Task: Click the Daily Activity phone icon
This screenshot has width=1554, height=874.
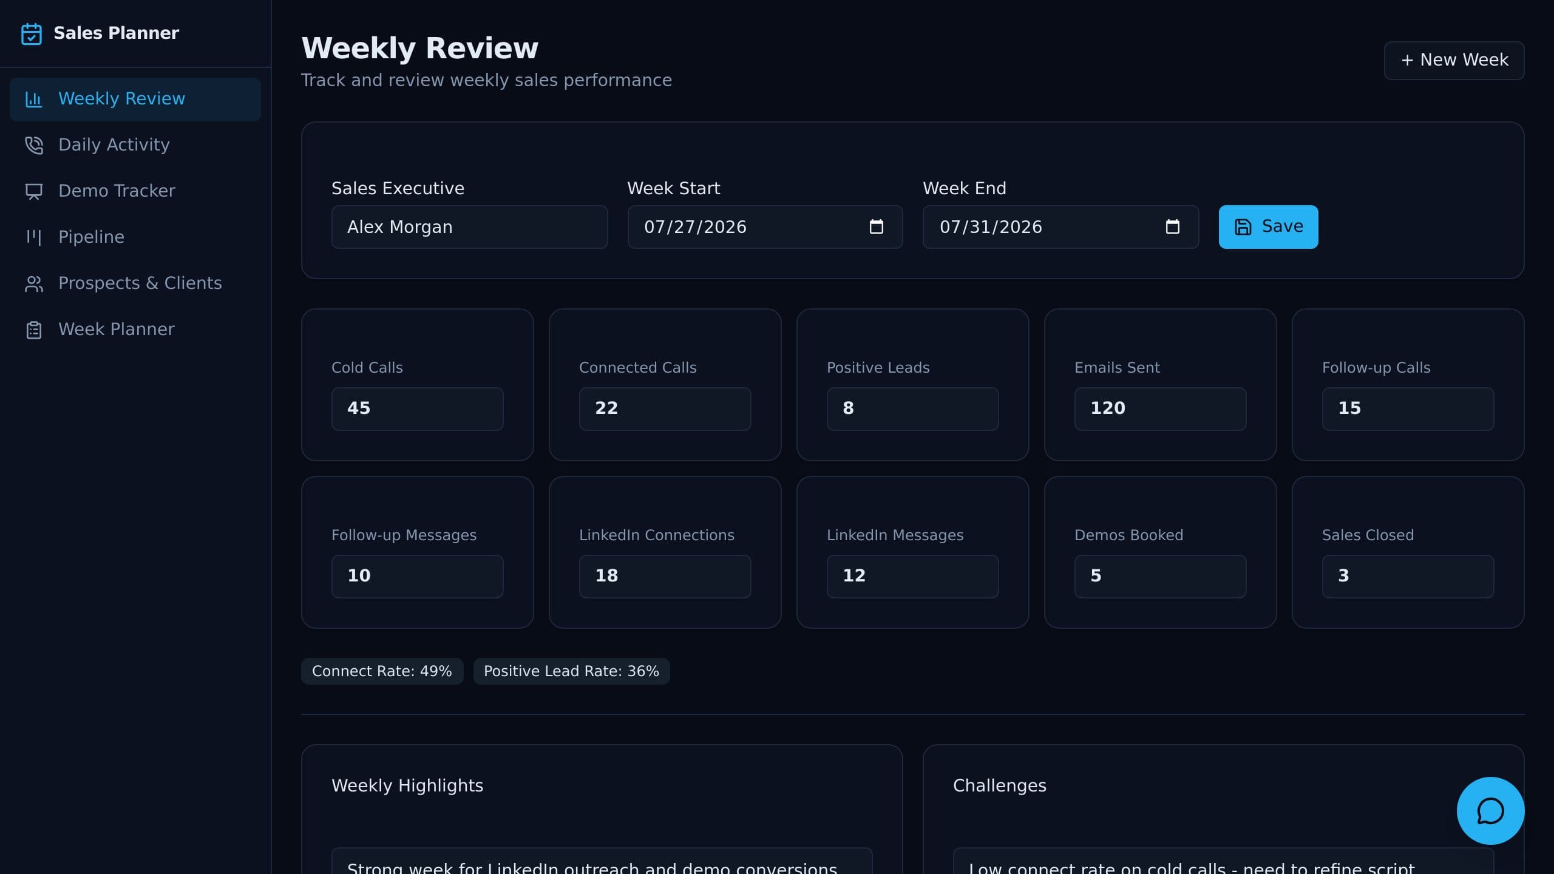Action: tap(34, 145)
